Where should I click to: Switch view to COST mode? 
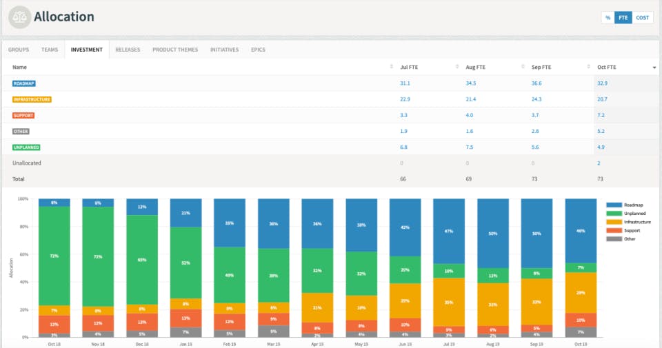(x=643, y=18)
